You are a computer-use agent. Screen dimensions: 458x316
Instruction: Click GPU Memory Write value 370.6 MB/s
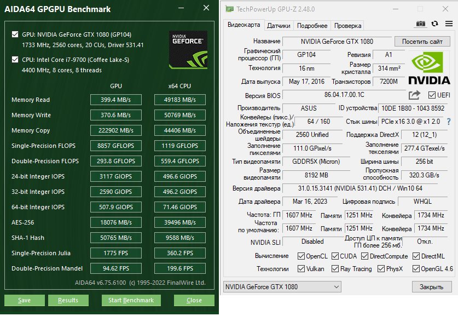click(116, 115)
